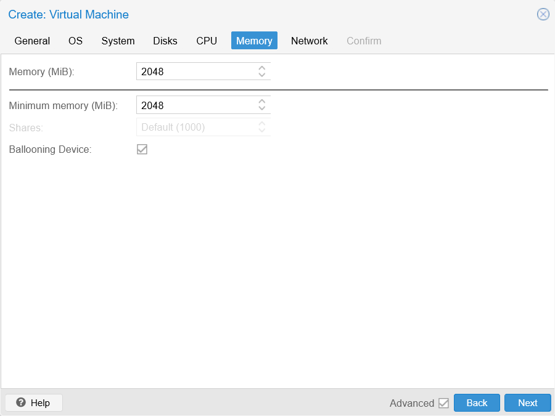Disable the Advanced checkbox
This screenshot has height=416, width=555.
444,402
